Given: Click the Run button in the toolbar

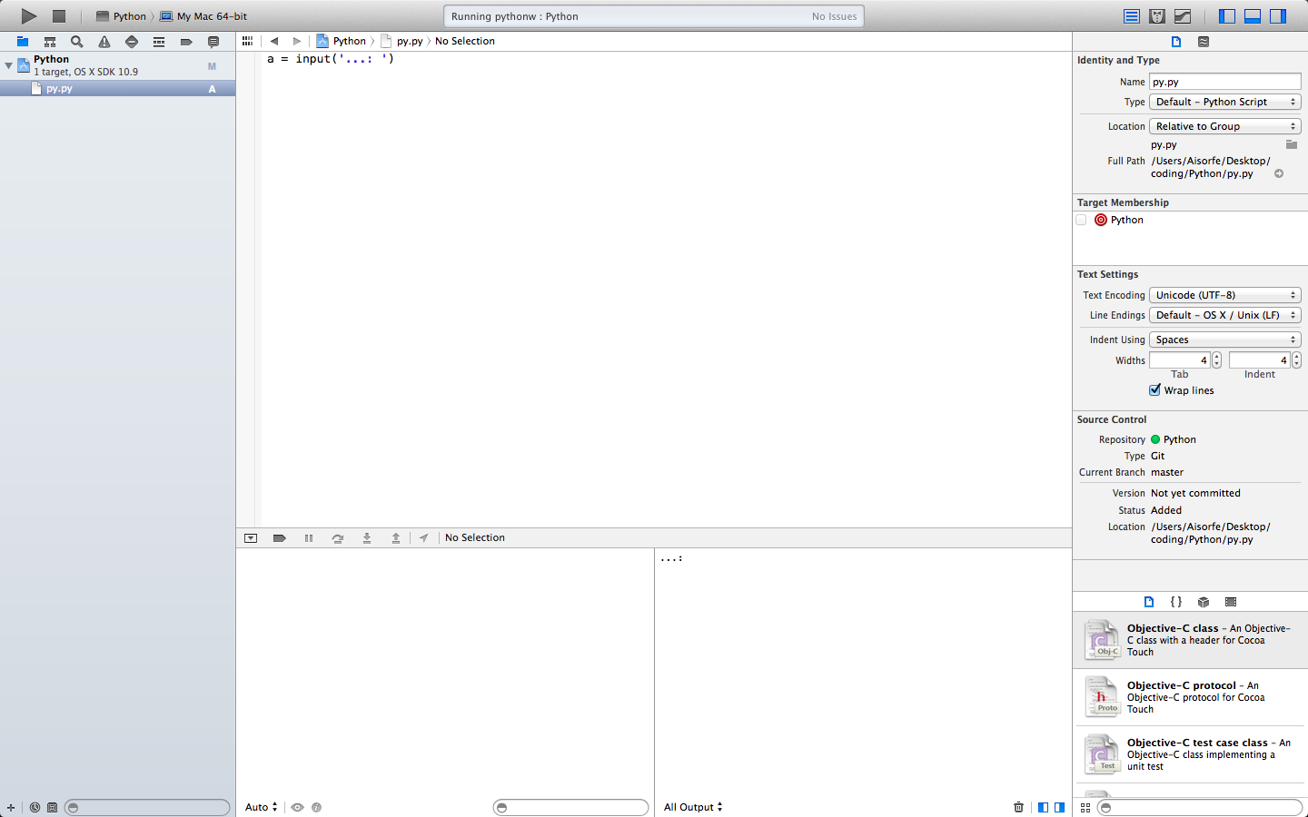Looking at the screenshot, I should tap(29, 15).
